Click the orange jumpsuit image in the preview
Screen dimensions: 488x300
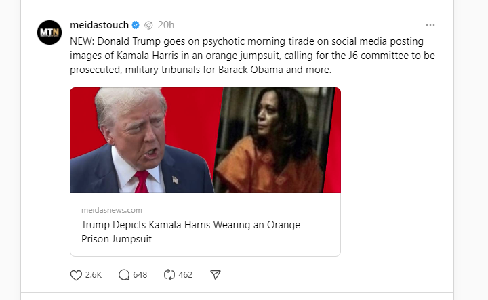pyautogui.click(x=278, y=140)
